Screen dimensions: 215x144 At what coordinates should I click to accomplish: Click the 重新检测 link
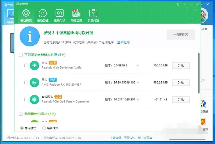(123, 42)
